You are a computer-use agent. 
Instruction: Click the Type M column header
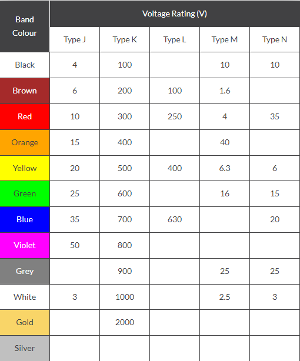pos(225,39)
